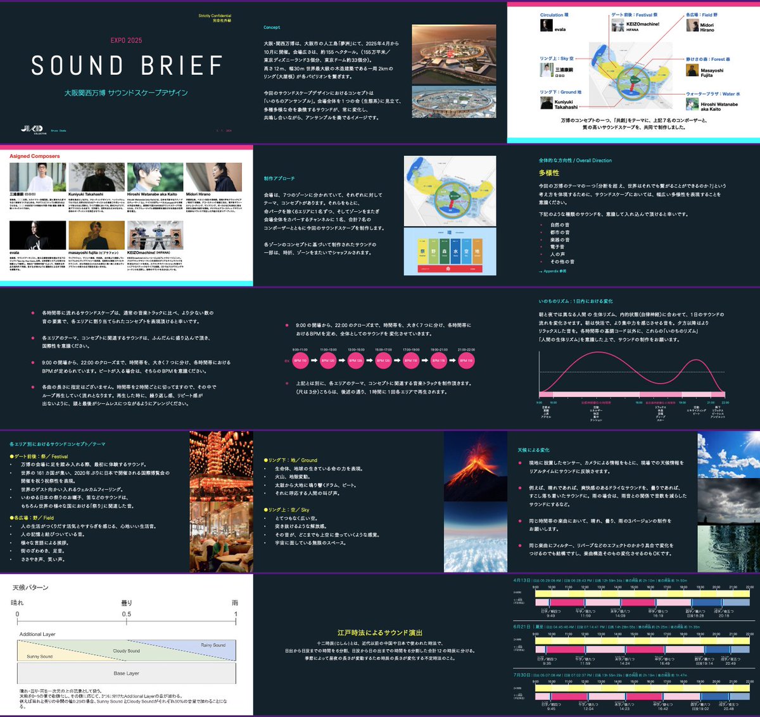This screenshot has width=760, height=717.
Task: Click the ウォータープラザ : Water 水 label
Action: (713, 94)
